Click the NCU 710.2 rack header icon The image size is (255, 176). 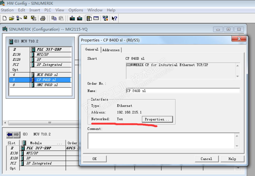[11, 41]
